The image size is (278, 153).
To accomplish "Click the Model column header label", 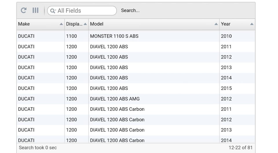I will coord(97,24).
